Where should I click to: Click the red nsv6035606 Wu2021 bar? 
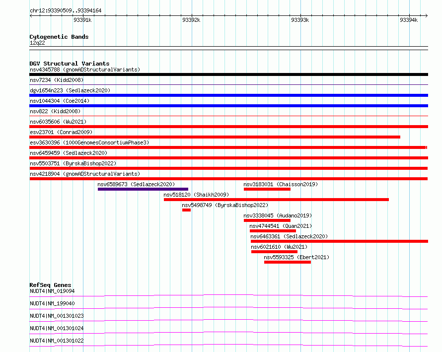228,127
